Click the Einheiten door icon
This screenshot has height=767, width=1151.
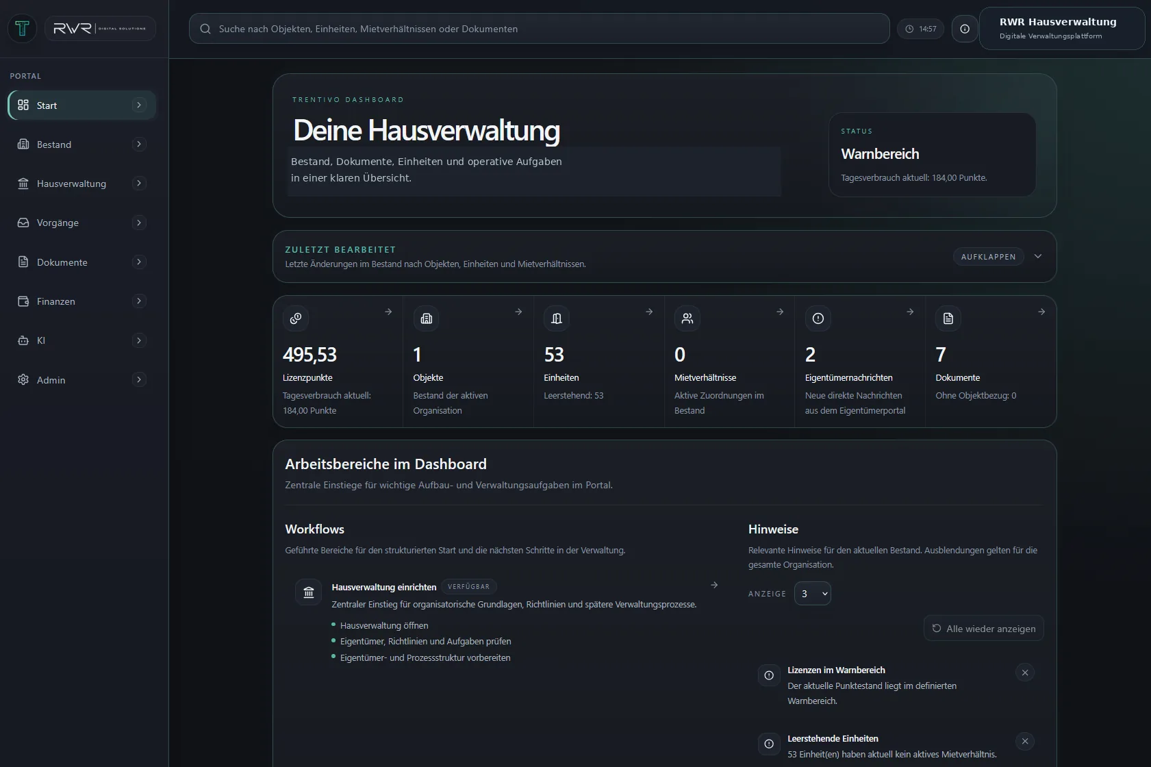557,318
